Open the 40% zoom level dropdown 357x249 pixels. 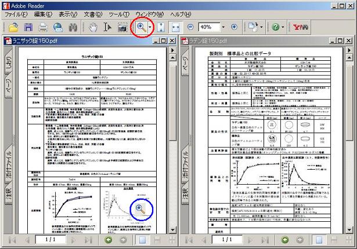coord(223,27)
